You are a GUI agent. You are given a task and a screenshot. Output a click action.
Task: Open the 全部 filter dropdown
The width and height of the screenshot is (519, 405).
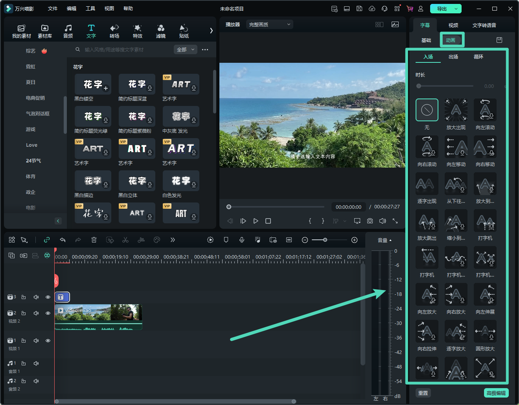[186, 49]
